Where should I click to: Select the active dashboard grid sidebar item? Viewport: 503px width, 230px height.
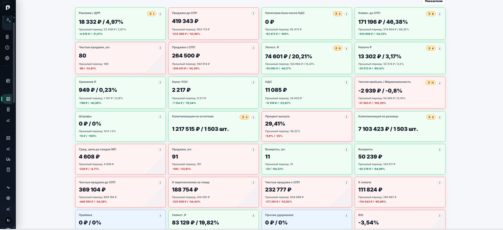point(8,99)
